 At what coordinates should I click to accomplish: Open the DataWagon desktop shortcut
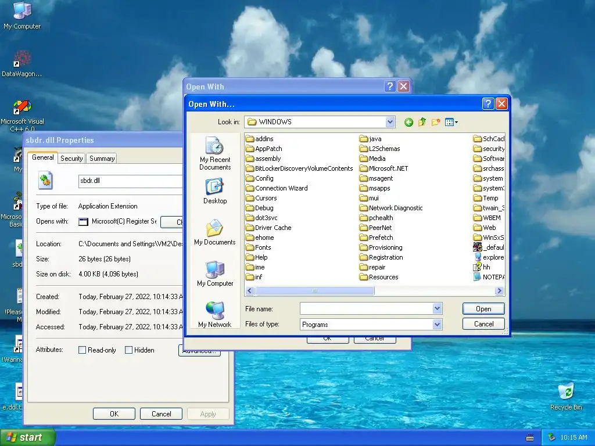(21, 64)
